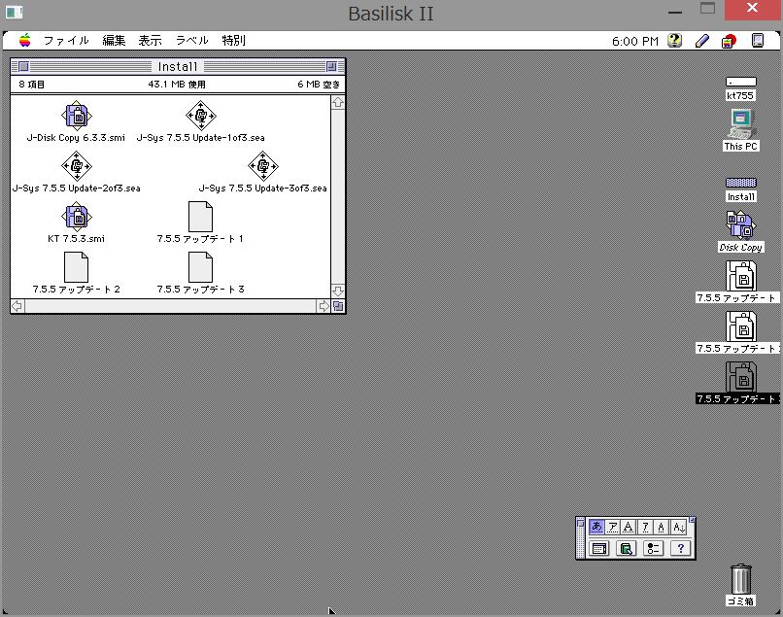Open input palette help question mark
Viewport: 783px width, 617px height.
tap(680, 549)
